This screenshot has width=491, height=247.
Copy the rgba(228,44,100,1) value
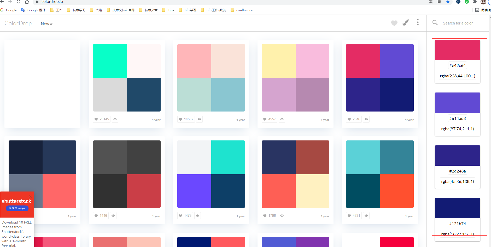[458, 76]
